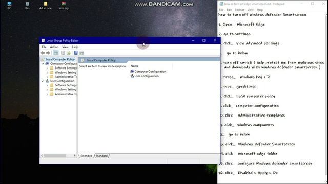Click the Notepad line 'Press_ Windows key + R'
This screenshot has height=184, width=328.
246,77
